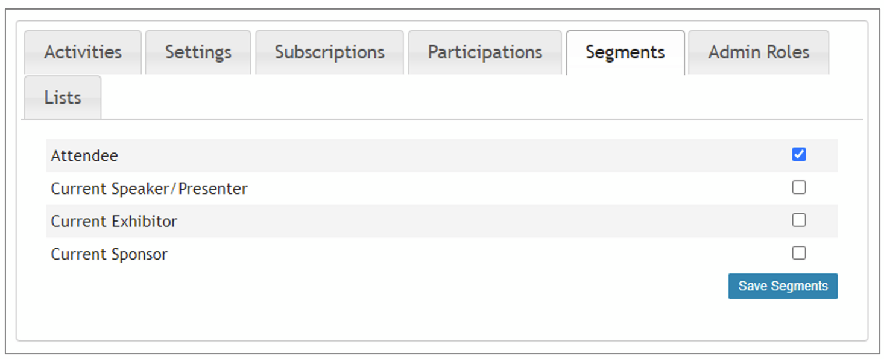Click the Attendee segment label text
The height and width of the screenshot is (359, 884).
84,156
